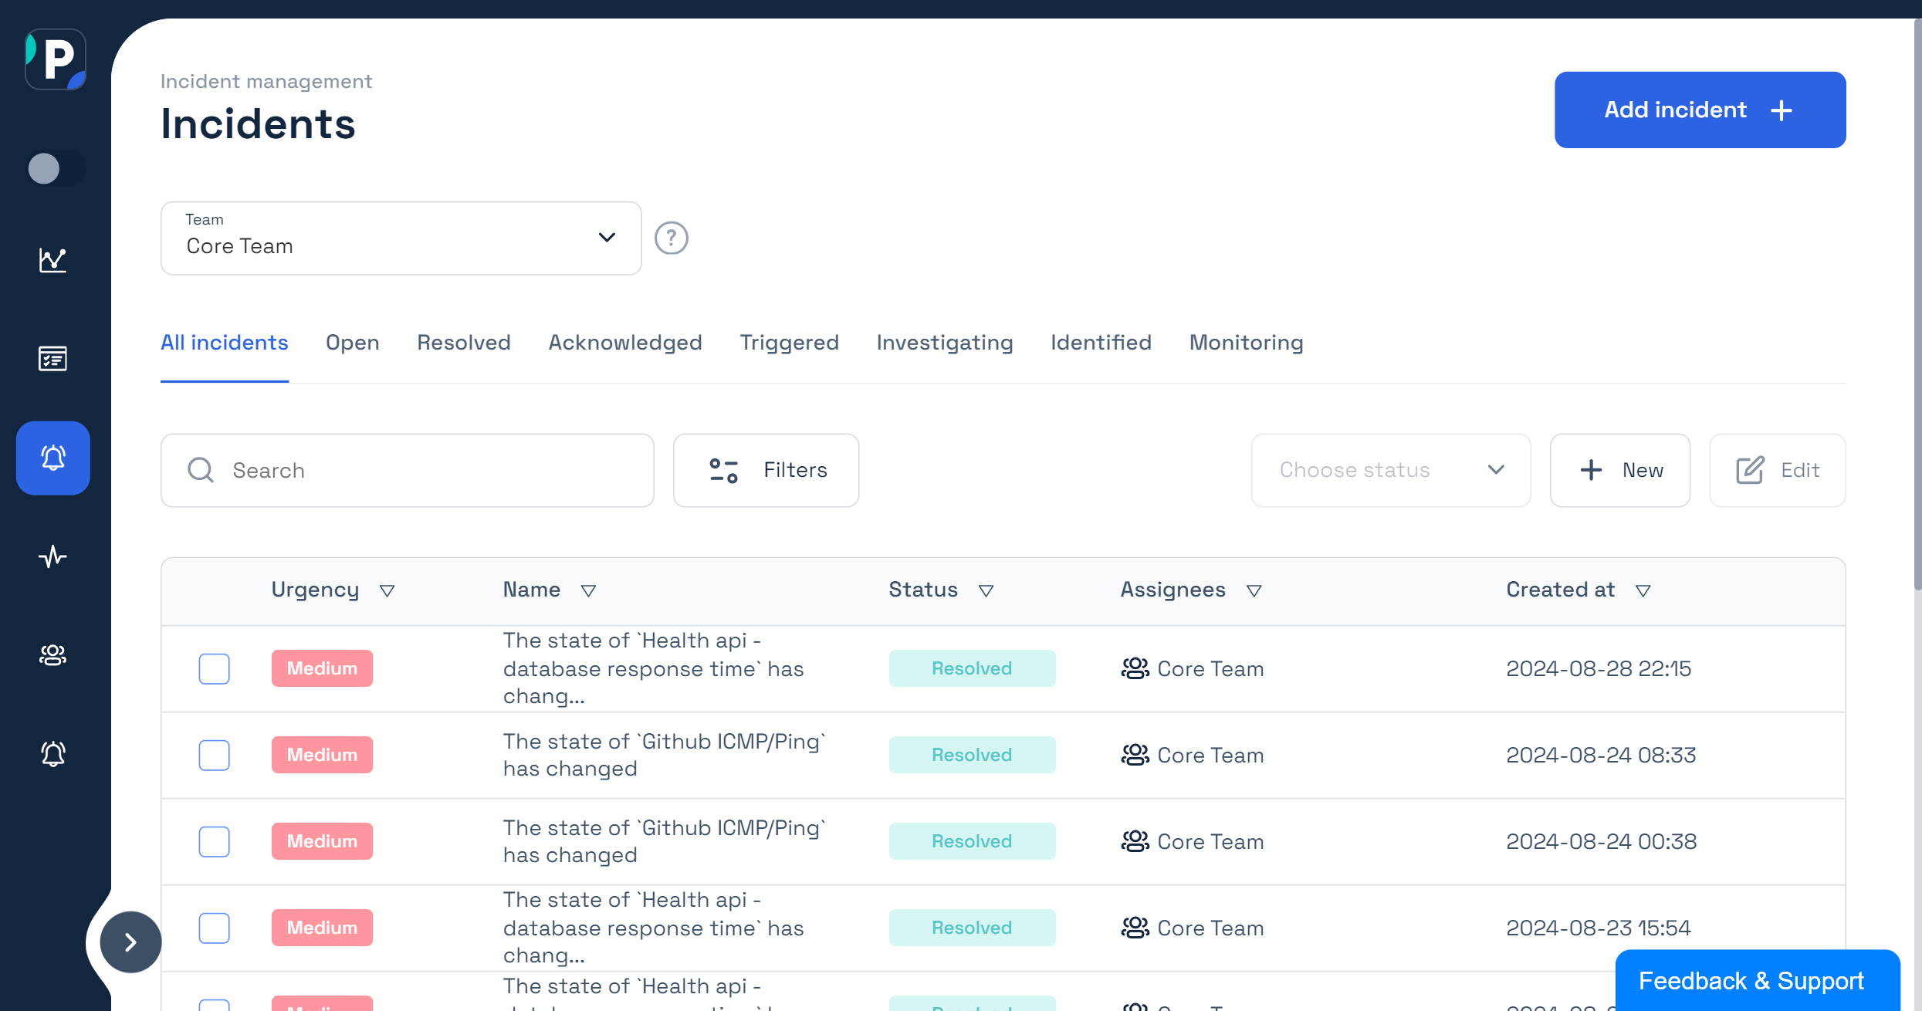The width and height of the screenshot is (1922, 1011).
Task: Tick the checkbox for 2024-08-23 15:54 incident
Action: [214, 928]
